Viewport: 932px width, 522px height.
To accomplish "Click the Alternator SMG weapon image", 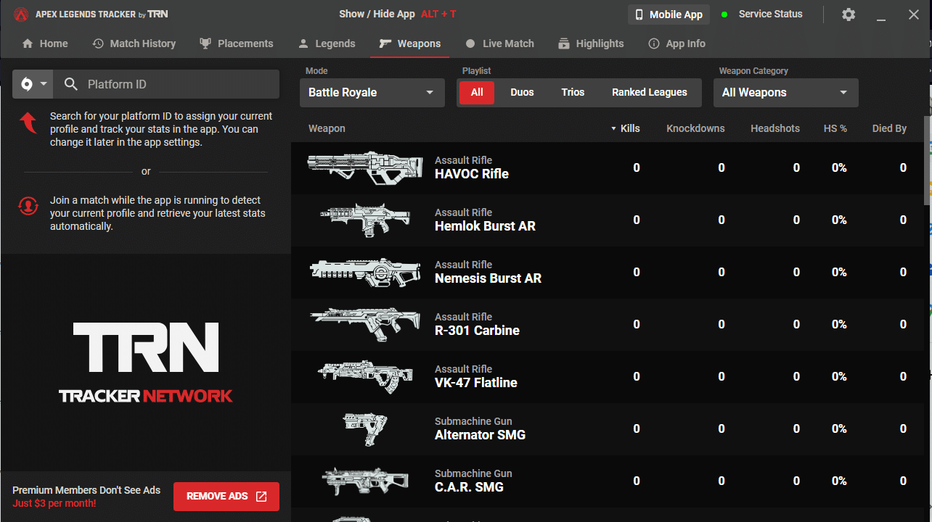I will point(364,428).
